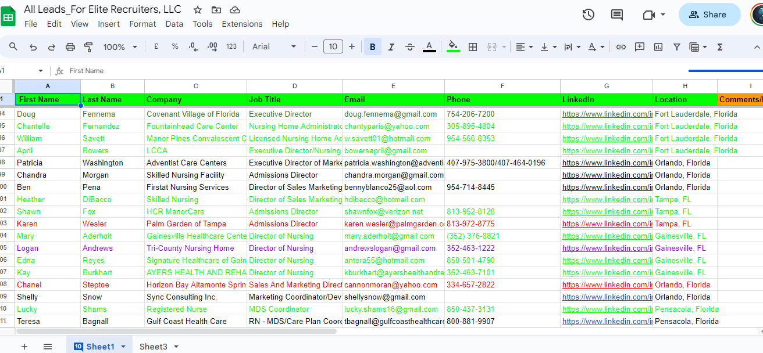Click the Functions sigma icon
The width and height of the screenshot is (763, 353).
[x=720, y=47]
